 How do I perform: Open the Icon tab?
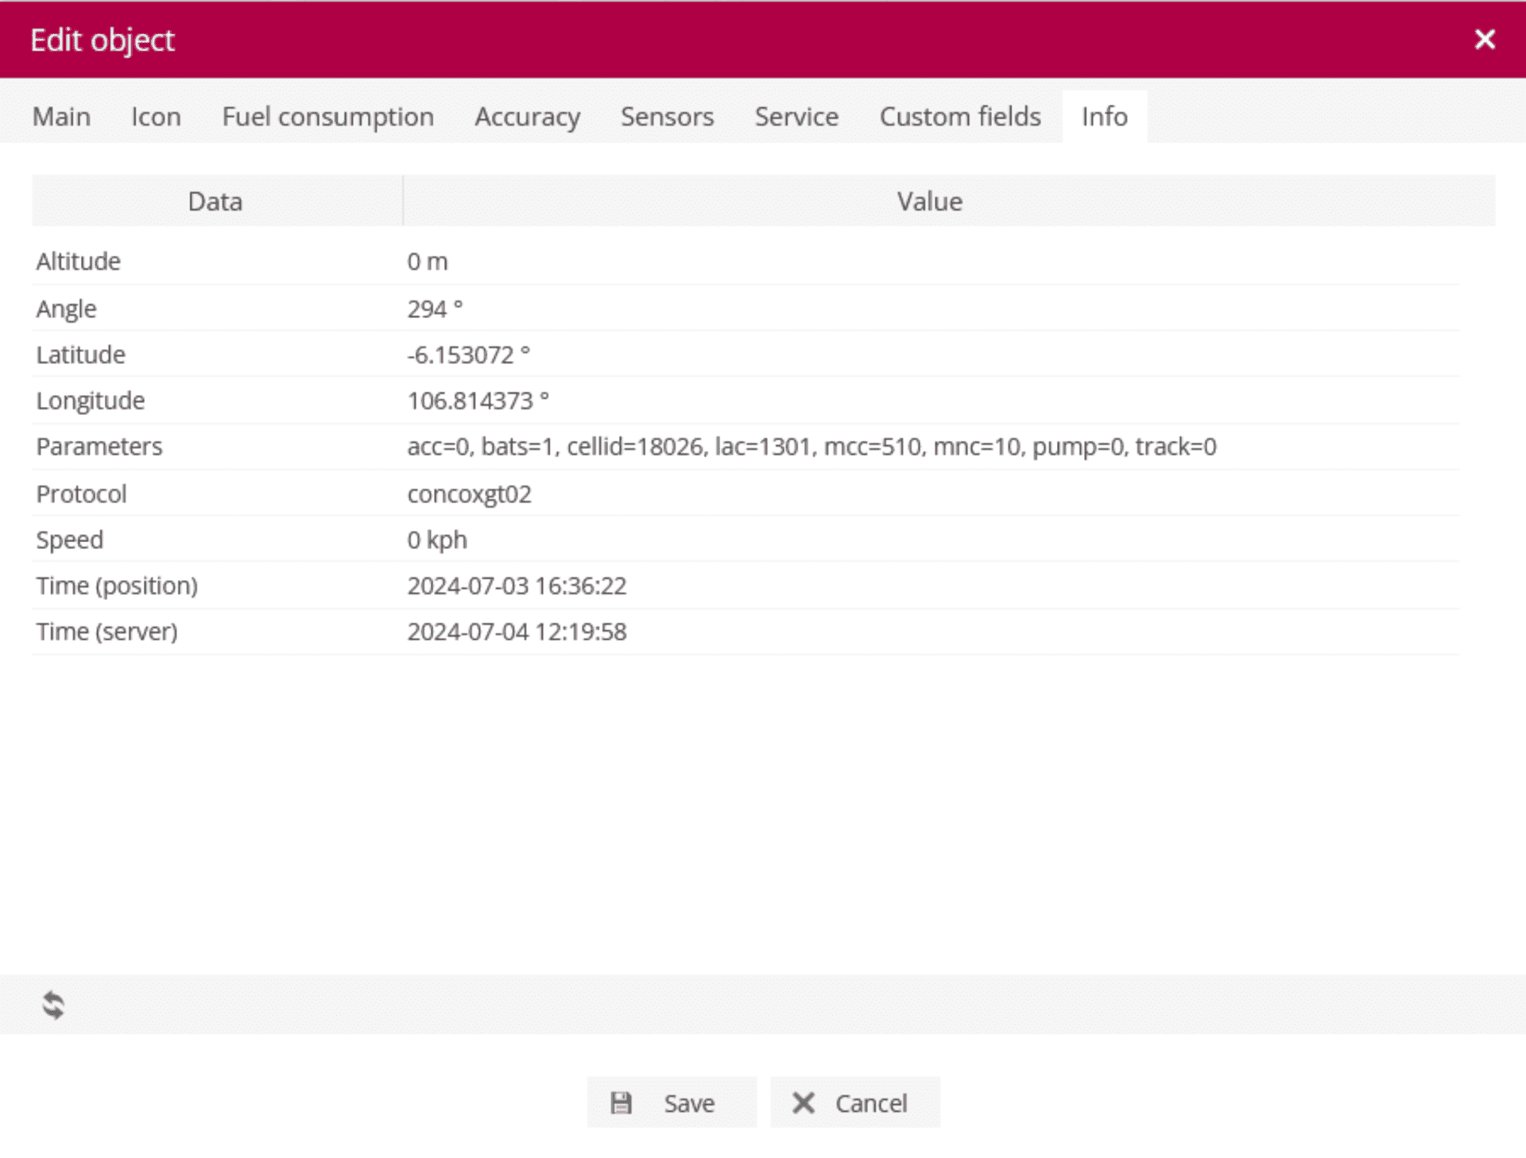(156, 117)
